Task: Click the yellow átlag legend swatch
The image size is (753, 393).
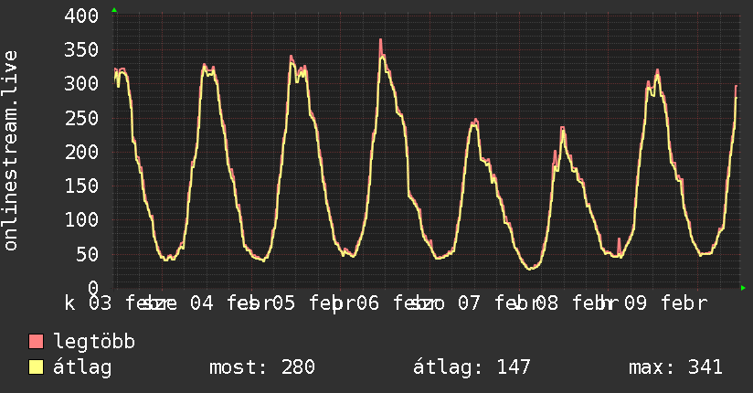Action: pyautogui.click(x=36, y=367)
